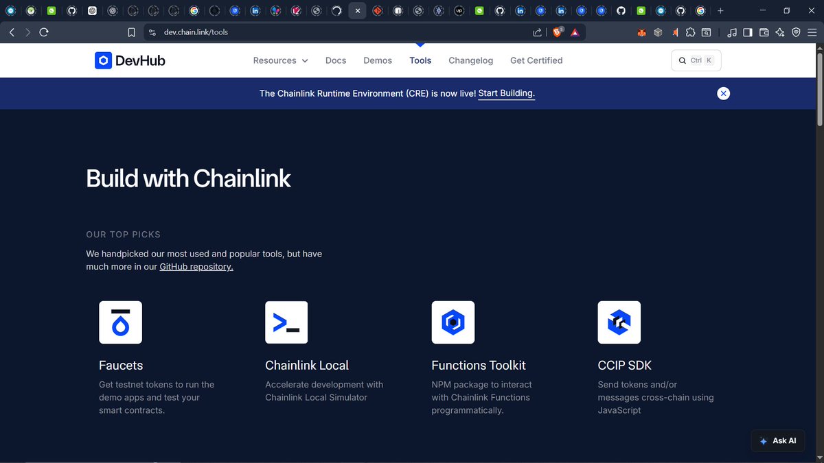Open the GitHub repository link
The image size is (824, 463).
pyautogui.click(x=196, y=267)
